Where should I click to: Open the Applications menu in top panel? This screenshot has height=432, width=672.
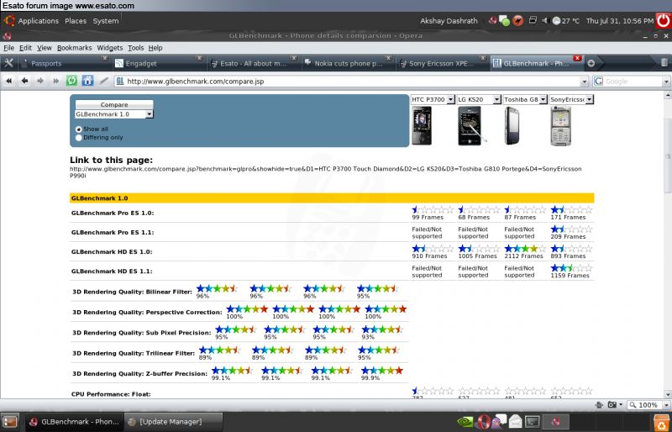click(x=38, y=21)
